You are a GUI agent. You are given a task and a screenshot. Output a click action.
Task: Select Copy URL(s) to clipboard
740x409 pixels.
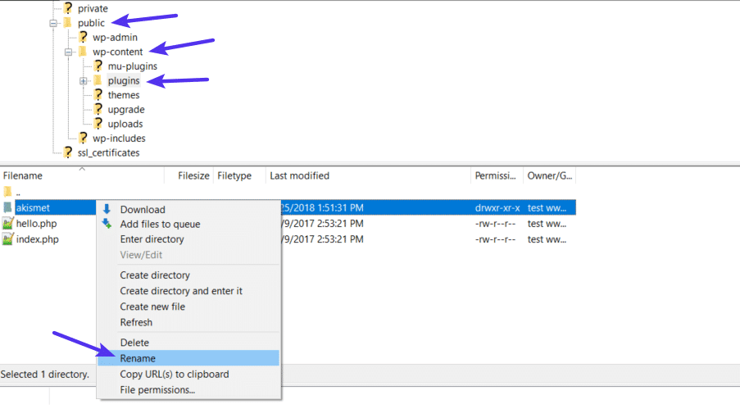[x=175, y=375]
